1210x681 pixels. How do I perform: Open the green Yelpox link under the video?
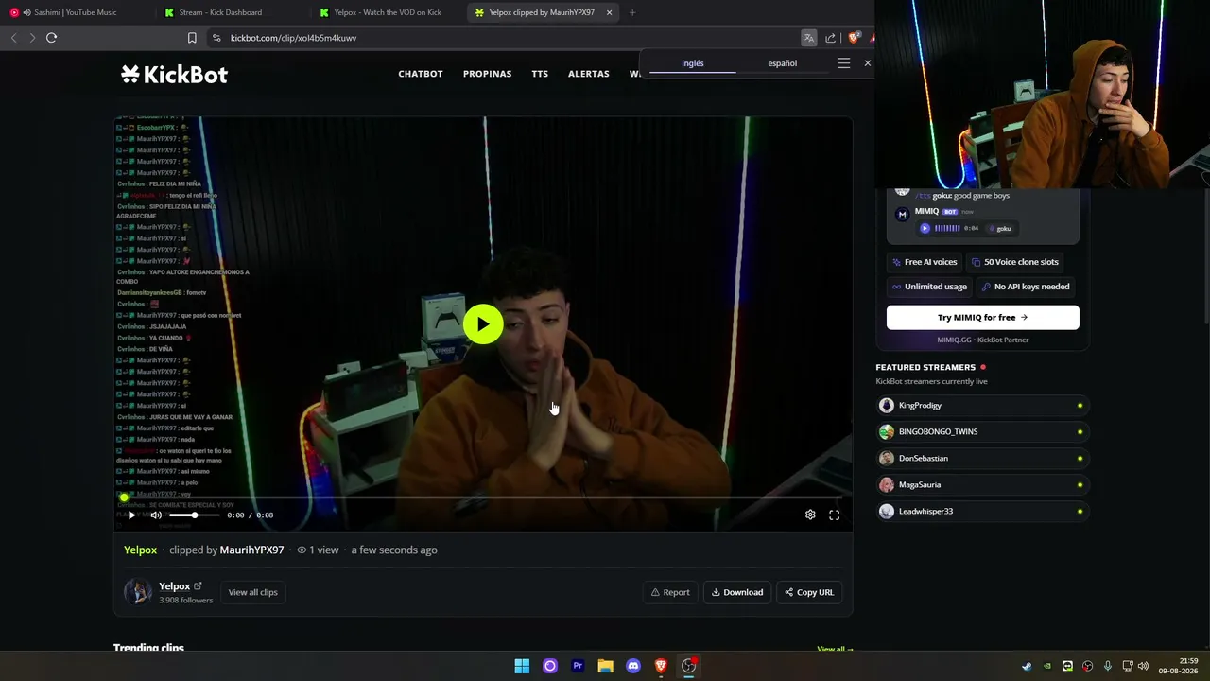point(140,550)
